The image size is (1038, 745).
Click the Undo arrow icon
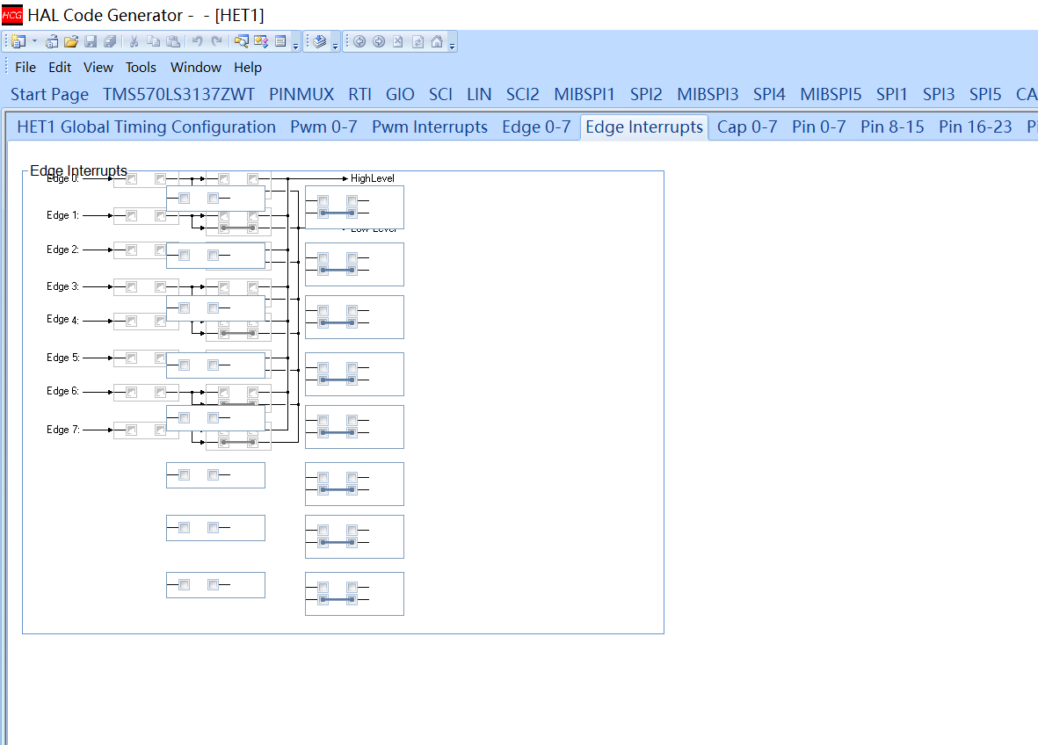197,41
